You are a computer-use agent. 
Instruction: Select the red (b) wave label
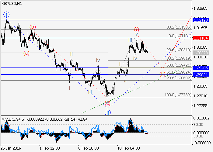(33, 27)
